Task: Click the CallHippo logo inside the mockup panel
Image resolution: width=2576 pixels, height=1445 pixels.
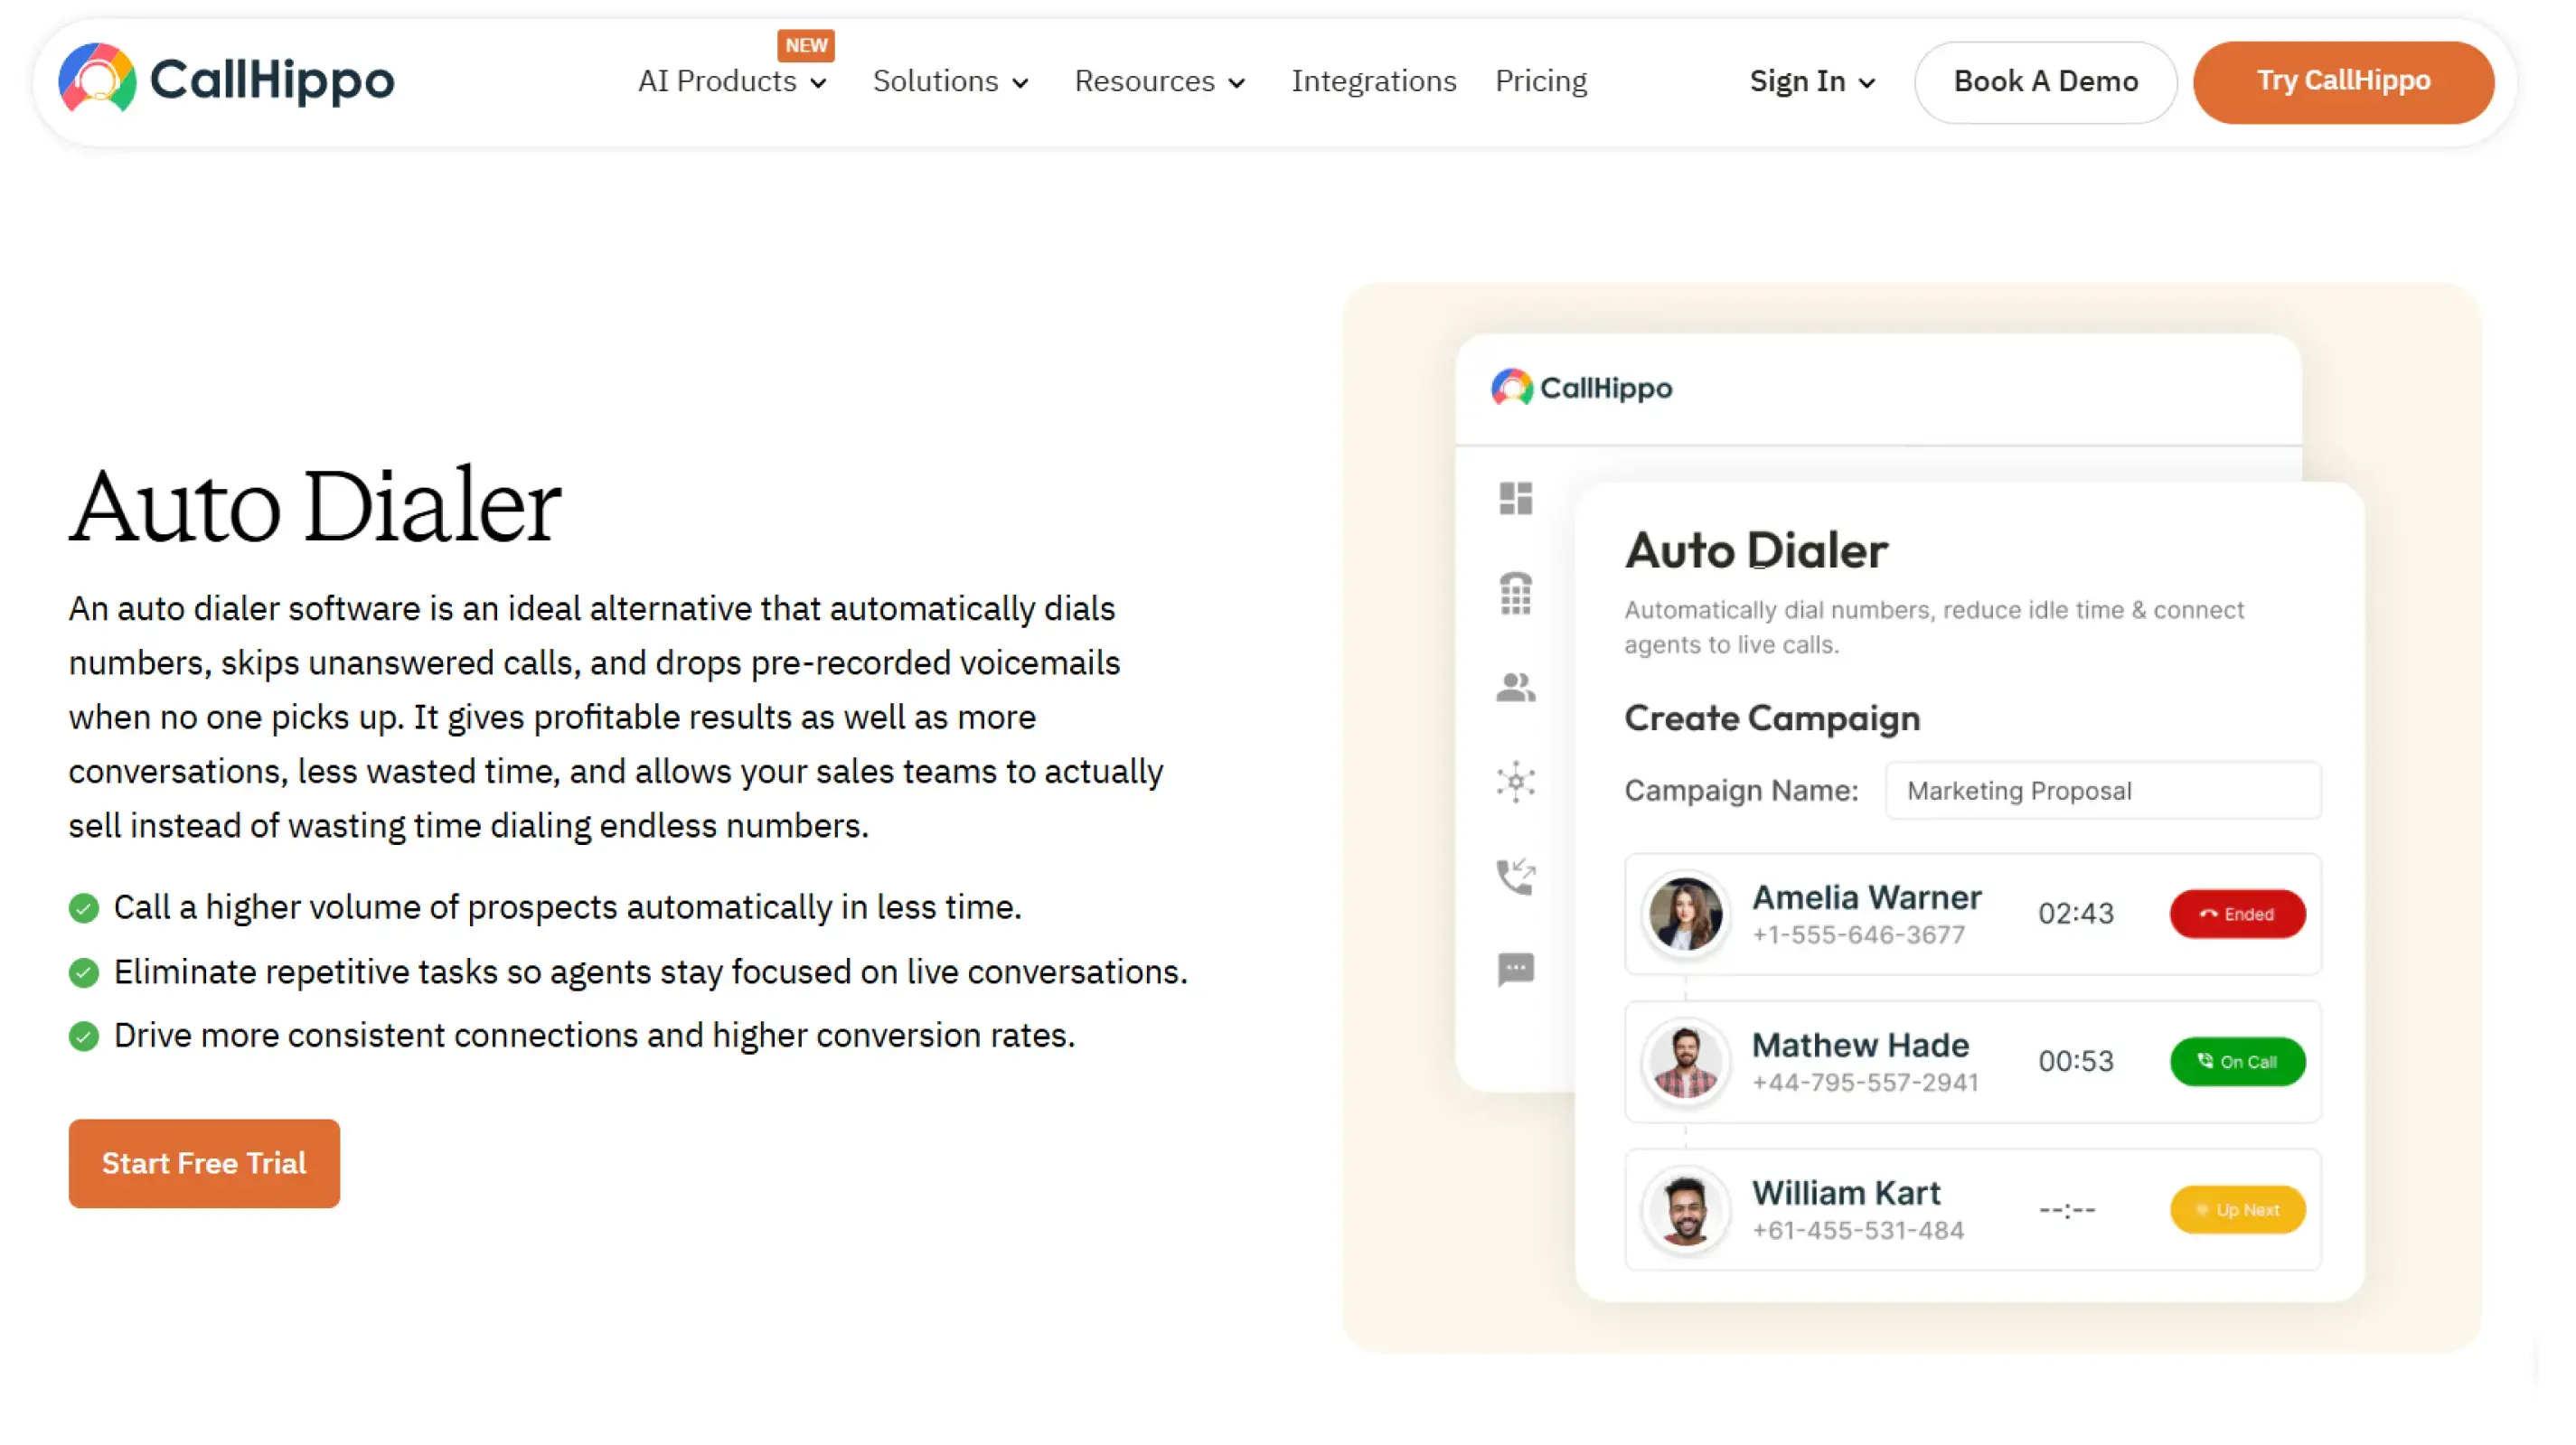Action: pyautogui.click(x=1581, y=388)
